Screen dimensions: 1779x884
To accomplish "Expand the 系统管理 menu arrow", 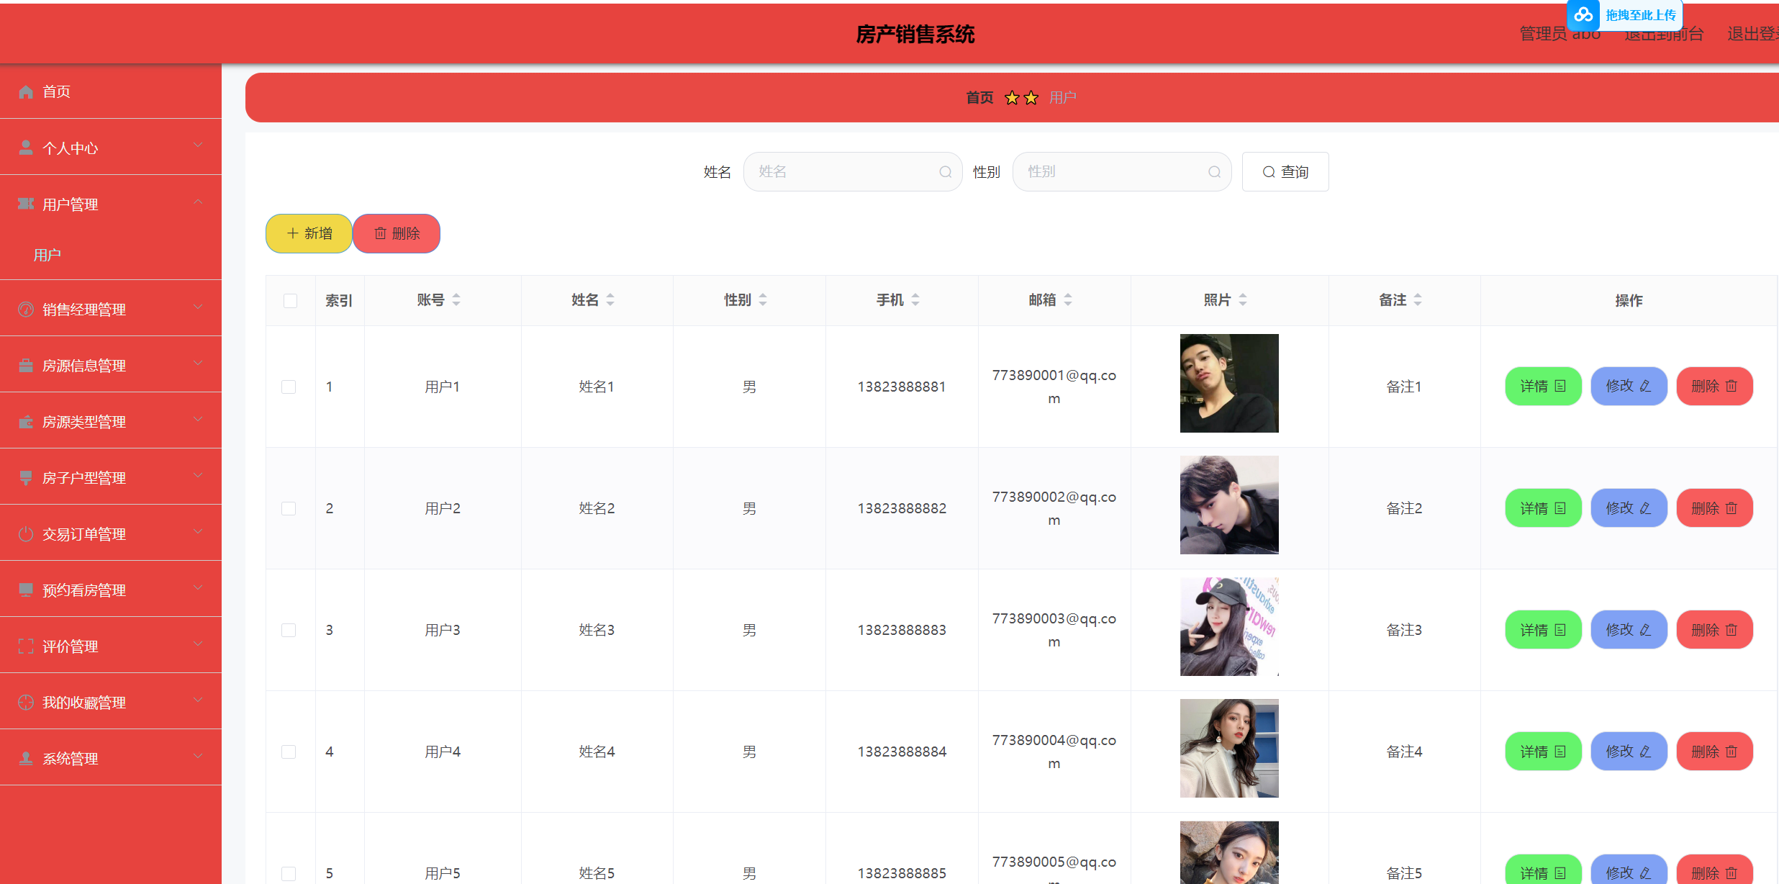I will point(198,757).
